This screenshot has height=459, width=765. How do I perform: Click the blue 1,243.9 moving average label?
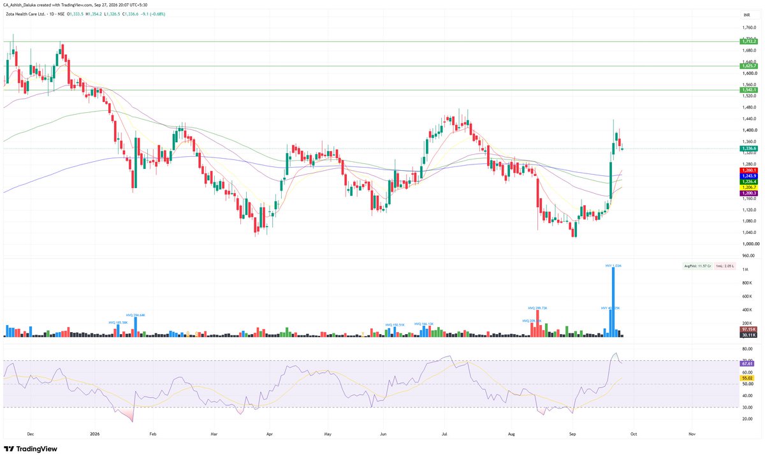(x=748, y=176)
